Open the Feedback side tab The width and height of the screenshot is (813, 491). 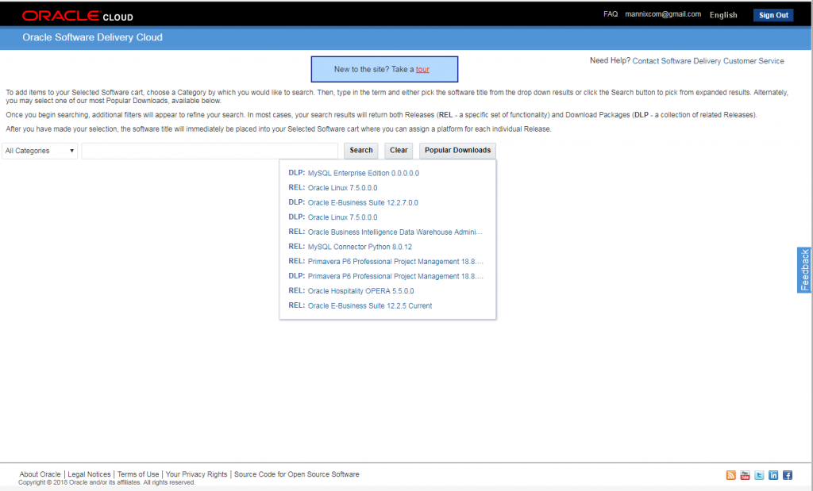tap(804, 270)
